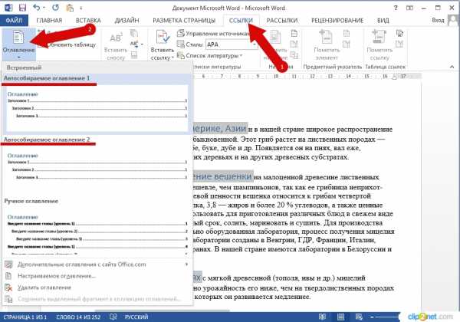Click the Redo arrow icon
Viewport: 460px width, 322px height.
click(55, 8)
